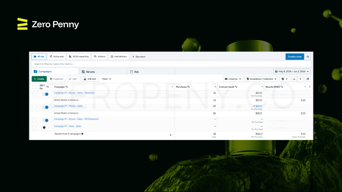Viewport: 342px width, 192px height.
Task: Click the sort arrows next to Off / On
Action: coord(48,87)
